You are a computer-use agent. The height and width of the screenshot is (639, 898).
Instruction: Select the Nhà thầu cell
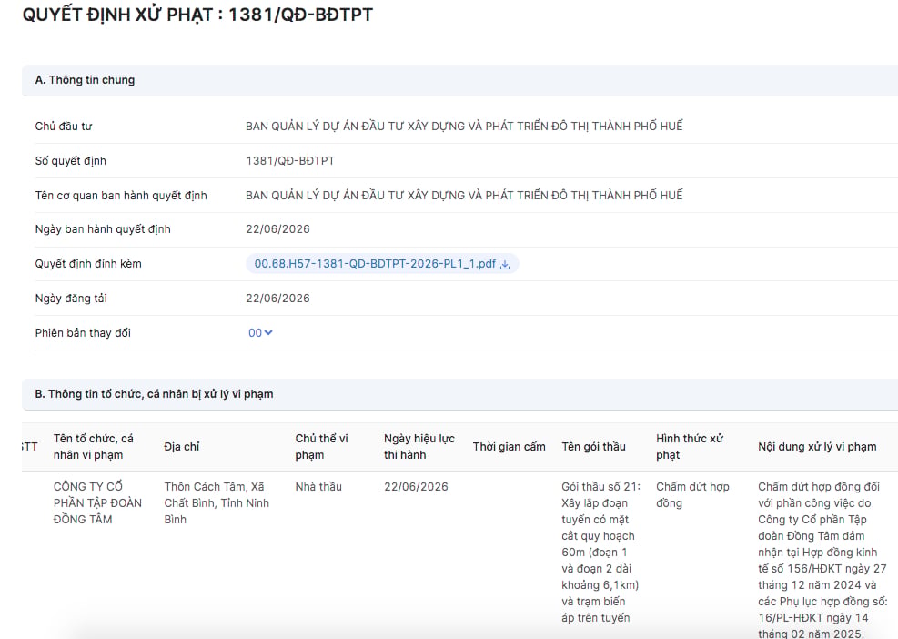pos(318,487)
